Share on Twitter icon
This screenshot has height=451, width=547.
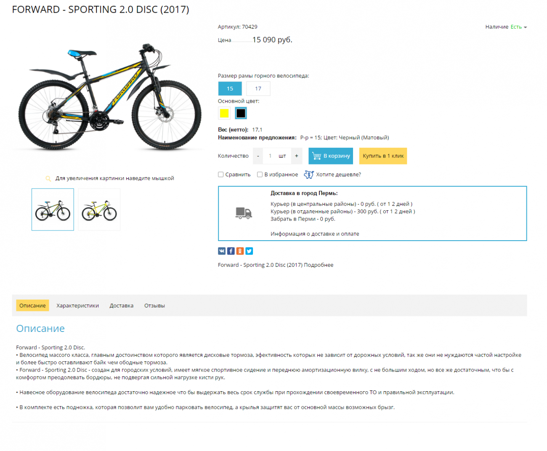click(x=249, y=251)
